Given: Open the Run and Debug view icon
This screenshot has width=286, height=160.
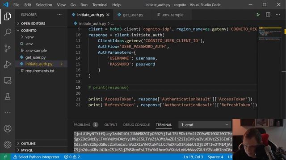Looking at the screenshot, I should click(x=7, y=64).
